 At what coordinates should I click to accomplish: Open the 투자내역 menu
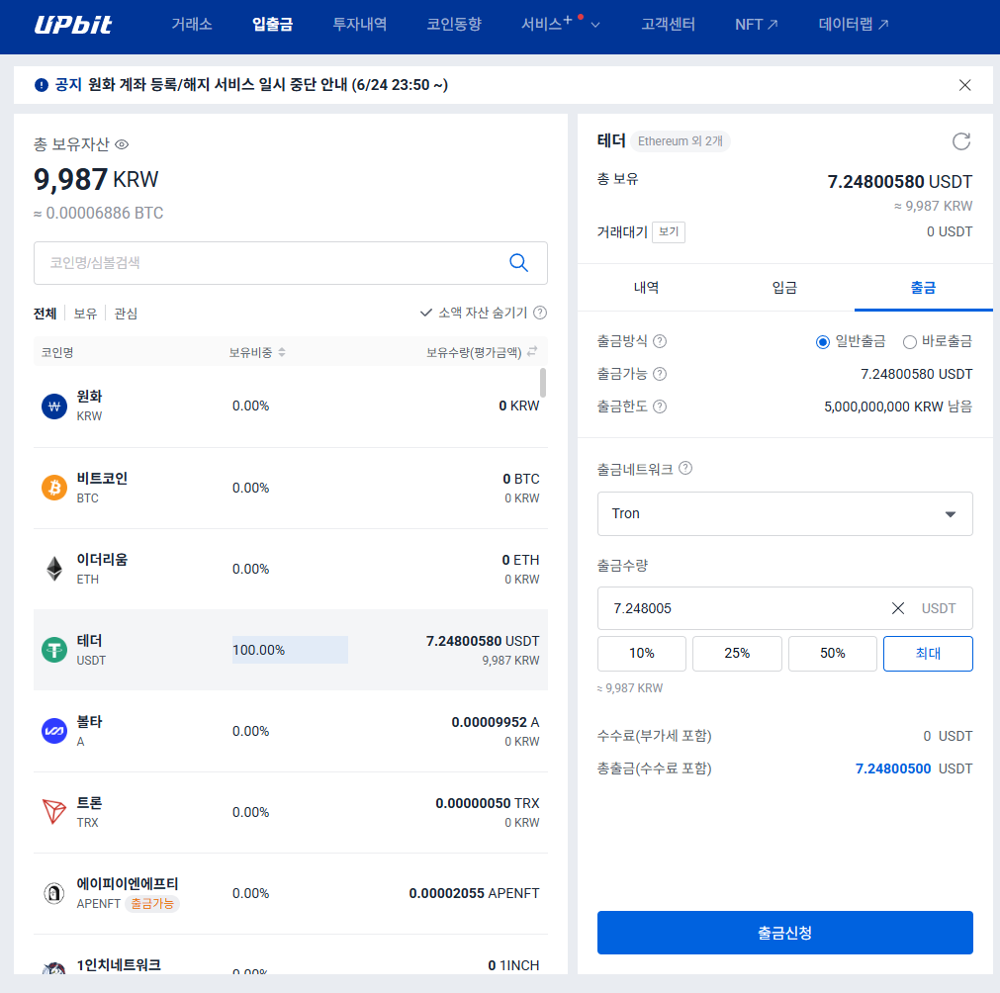(x=359, y=25)
